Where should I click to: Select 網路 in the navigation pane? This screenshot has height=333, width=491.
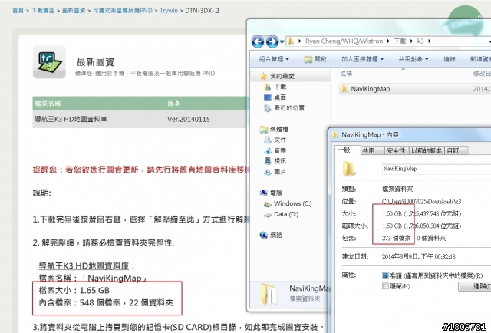point(271,236)
